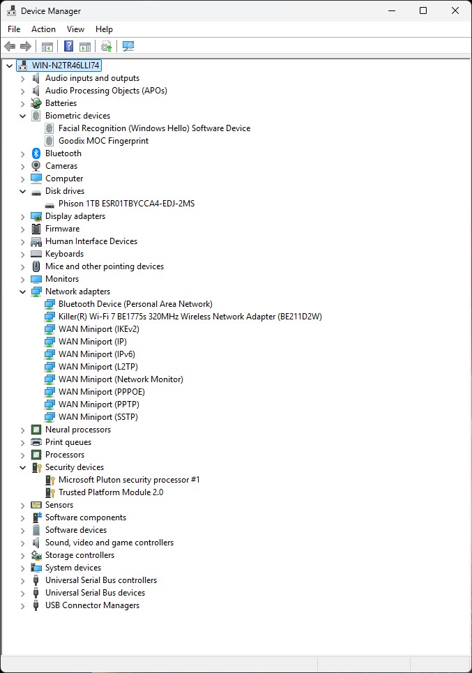The image size is (472, 673).
Task: Expand the System devices category
Action: [x=23, y=568]
